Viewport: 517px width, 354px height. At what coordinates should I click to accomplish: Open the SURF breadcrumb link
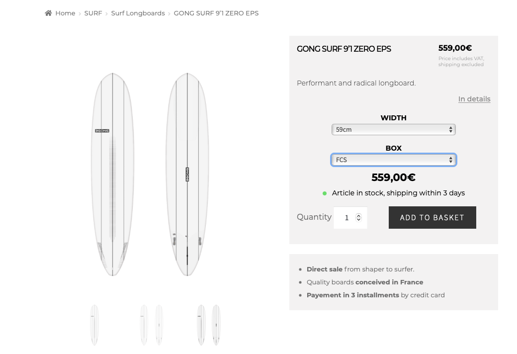93,13
